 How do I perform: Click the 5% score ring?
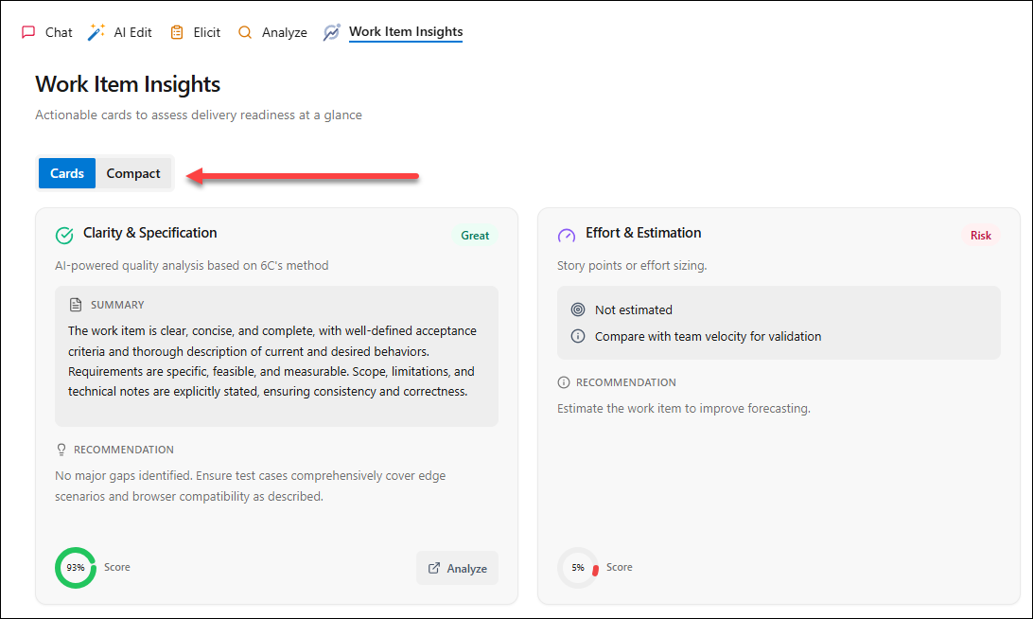tap(578, 568)
